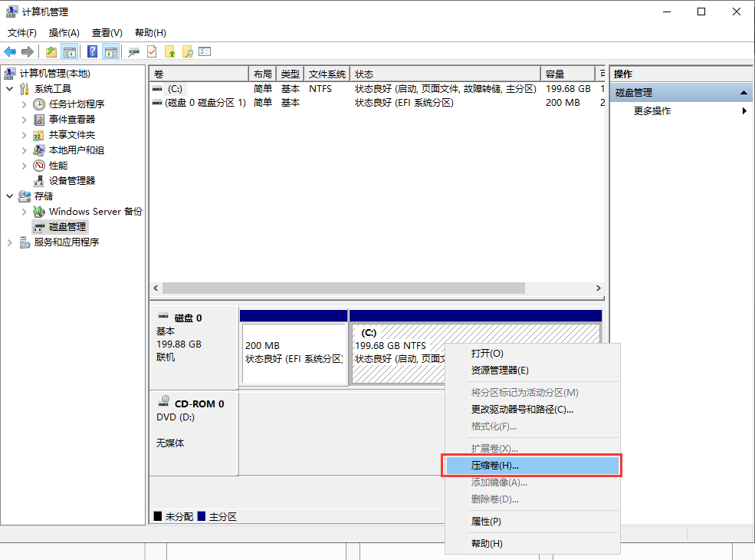This screenshot has width=755, height=560.
Task: Expand the Windows Server 备份 node
Action: click(24, 212)
